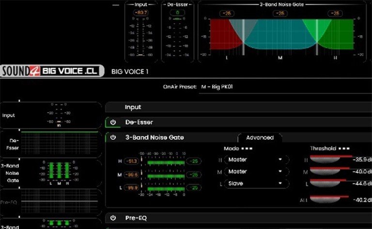This screenshot has height=229, width=372.
Task: Click the low-mid crossover handle in graph
Action: 243,37
